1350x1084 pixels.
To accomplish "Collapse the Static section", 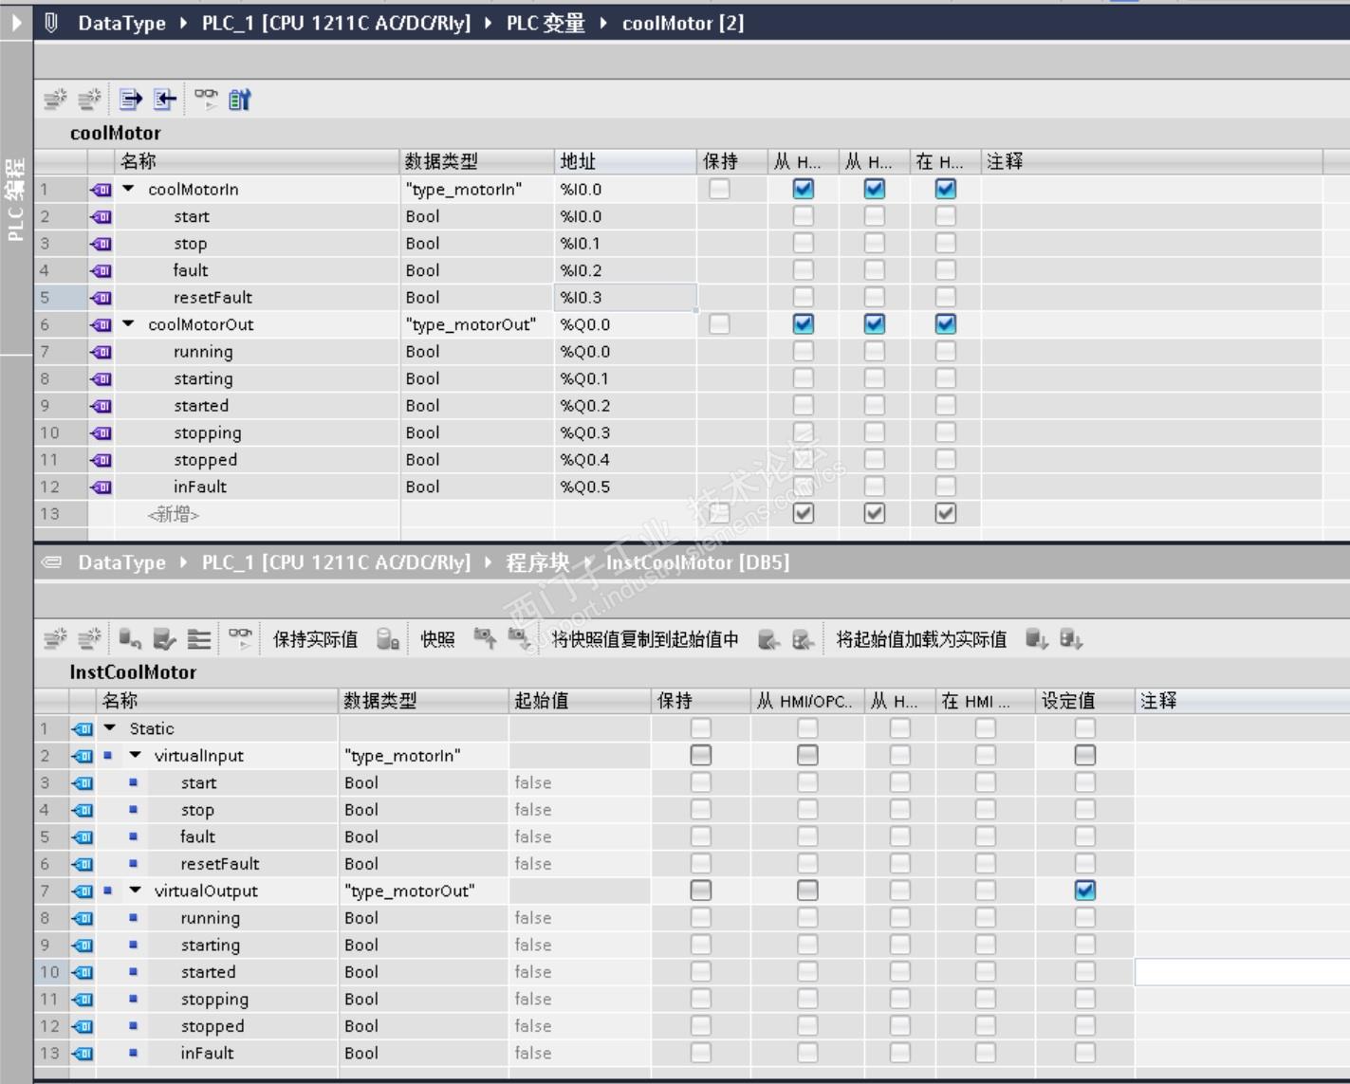I will pos(110,728).
